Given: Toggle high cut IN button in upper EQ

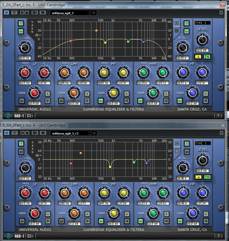Looking at the screenshot, I should click(187, 31).
